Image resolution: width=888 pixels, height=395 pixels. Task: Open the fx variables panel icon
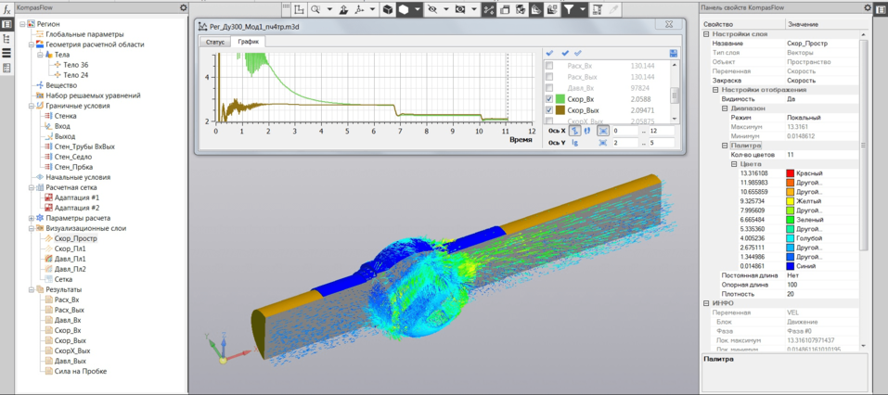pos(6,7)
